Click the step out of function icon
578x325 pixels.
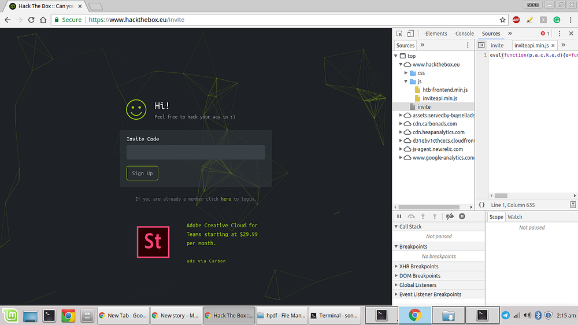pyautogui.click(x=435, y=216)
